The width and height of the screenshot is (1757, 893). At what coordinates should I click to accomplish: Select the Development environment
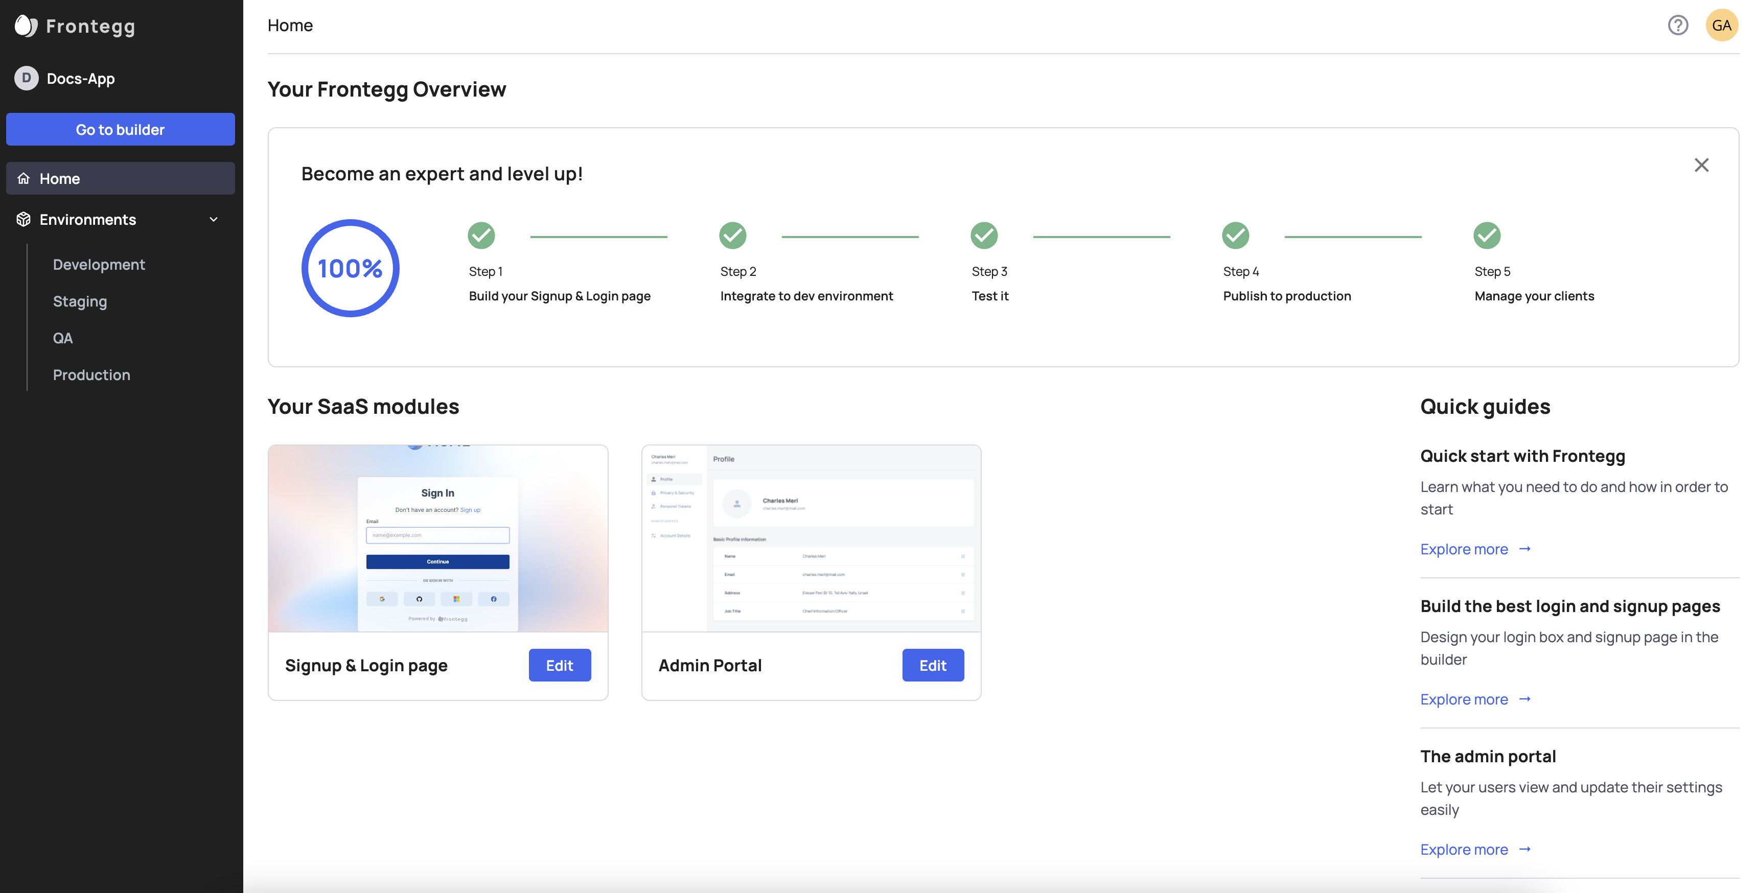click(99, 265)
